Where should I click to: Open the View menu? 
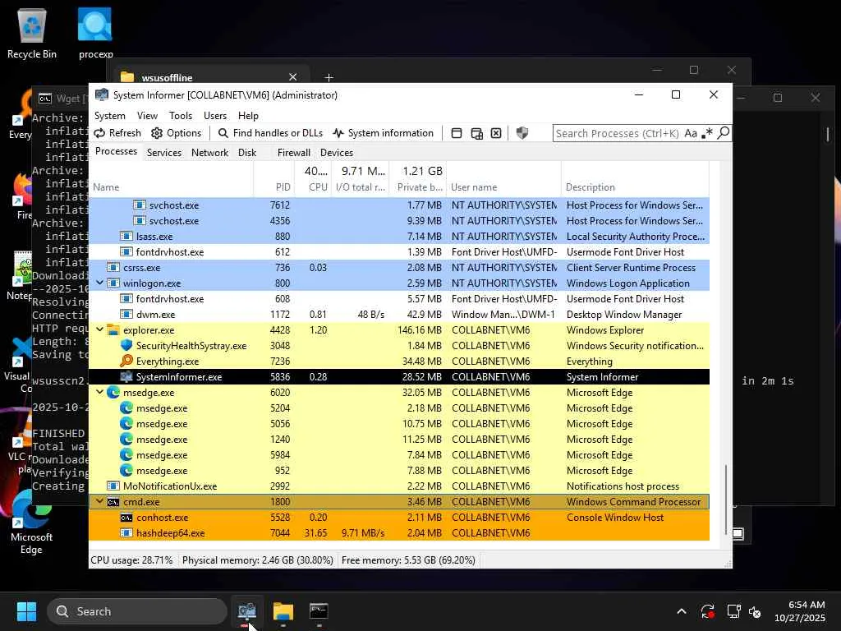point(147,115)
